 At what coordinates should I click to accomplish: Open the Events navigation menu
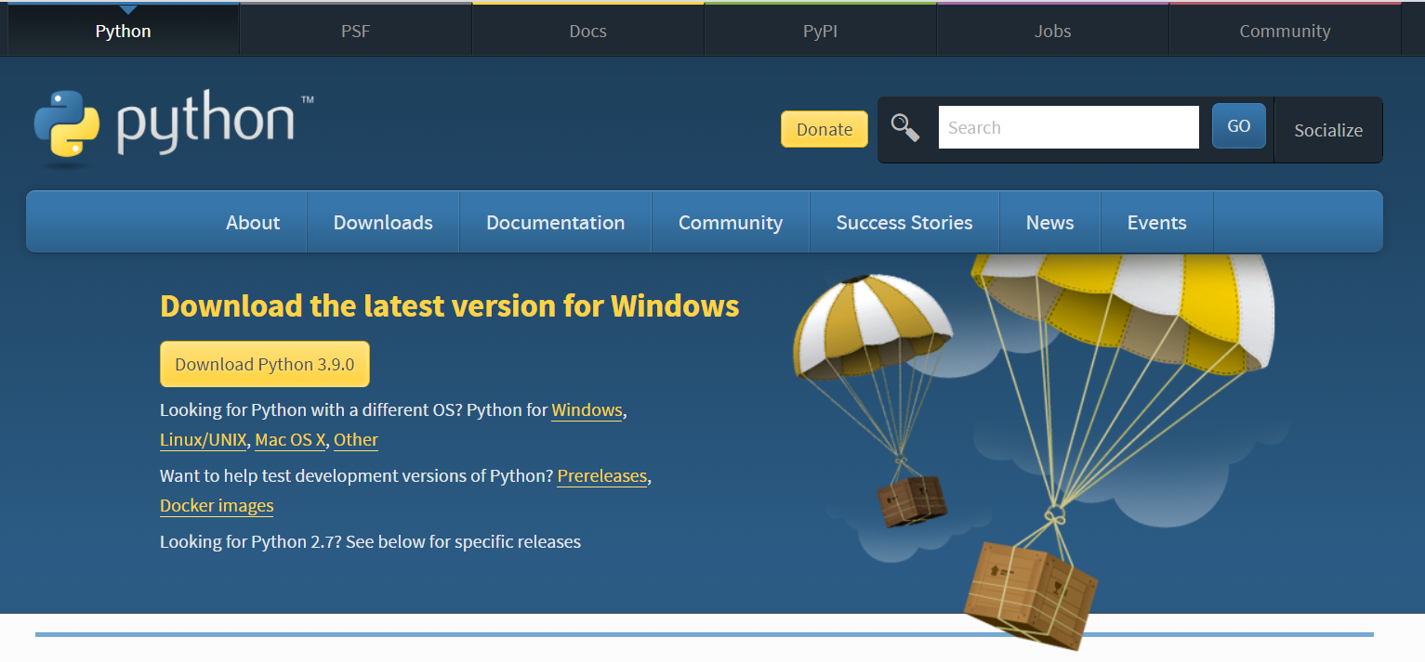(1157, 222)
